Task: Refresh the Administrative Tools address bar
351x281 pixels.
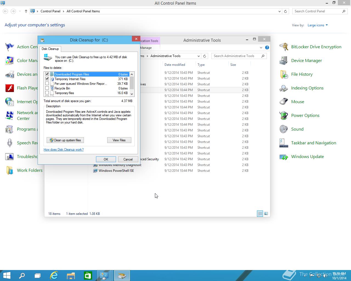Action: (205, 56)
